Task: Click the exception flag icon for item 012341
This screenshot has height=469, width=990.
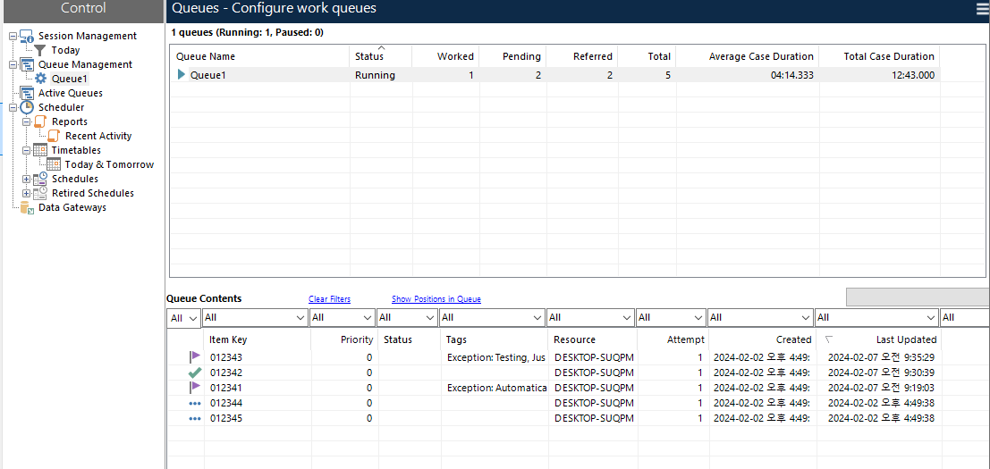Action: tap(194, 387)
